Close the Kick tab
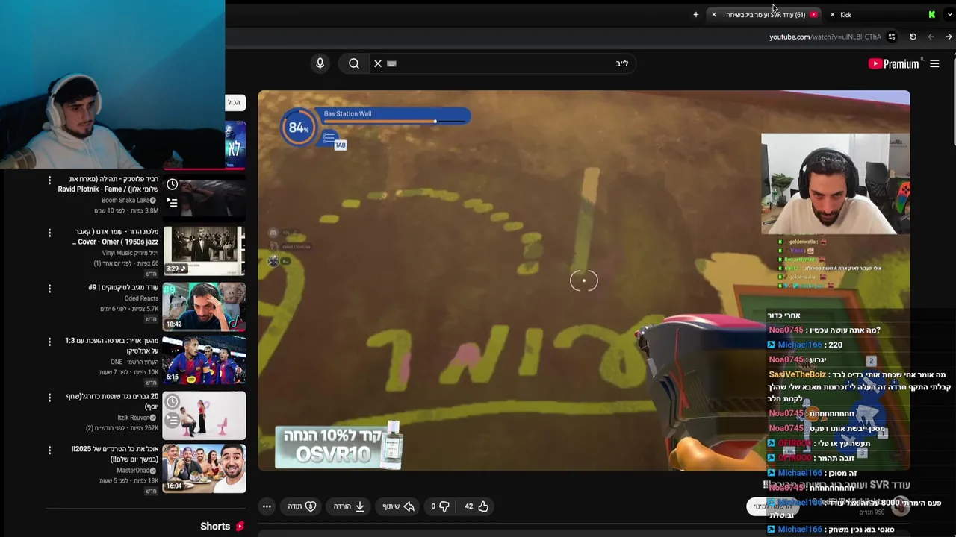Viewport: 956px width, 537px height. pyautogui.click(x=832, y=15)
